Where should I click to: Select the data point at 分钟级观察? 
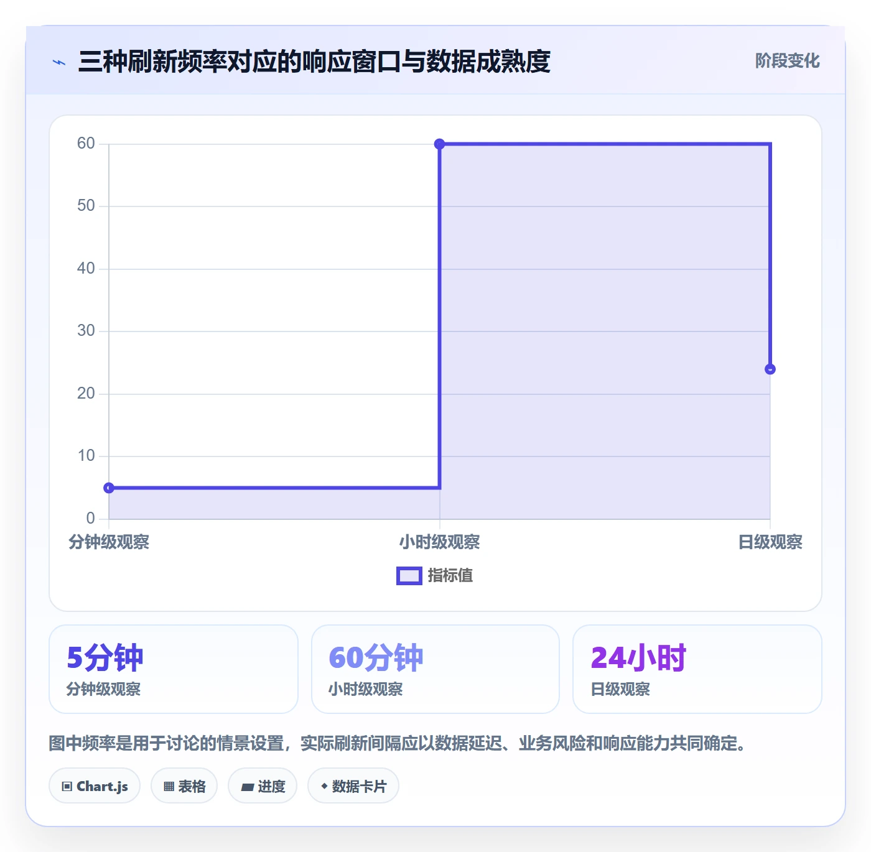(109, 488)
